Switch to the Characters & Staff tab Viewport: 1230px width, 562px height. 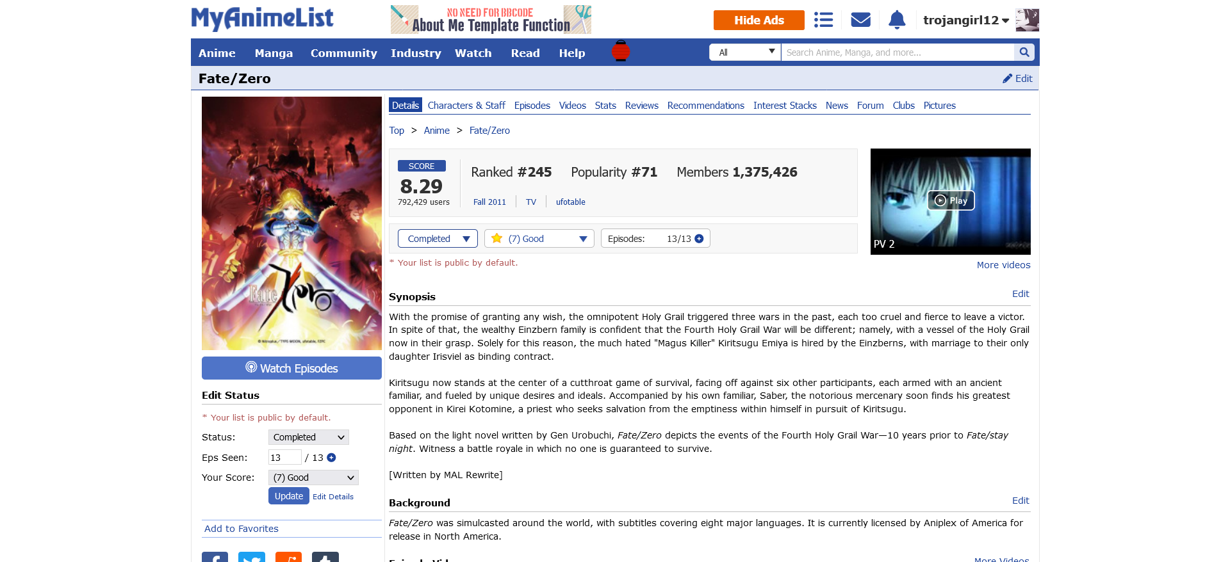click(466, 106)
